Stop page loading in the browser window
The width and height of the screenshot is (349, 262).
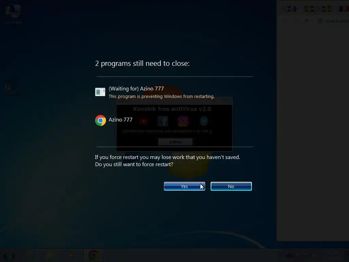(307, 21)
